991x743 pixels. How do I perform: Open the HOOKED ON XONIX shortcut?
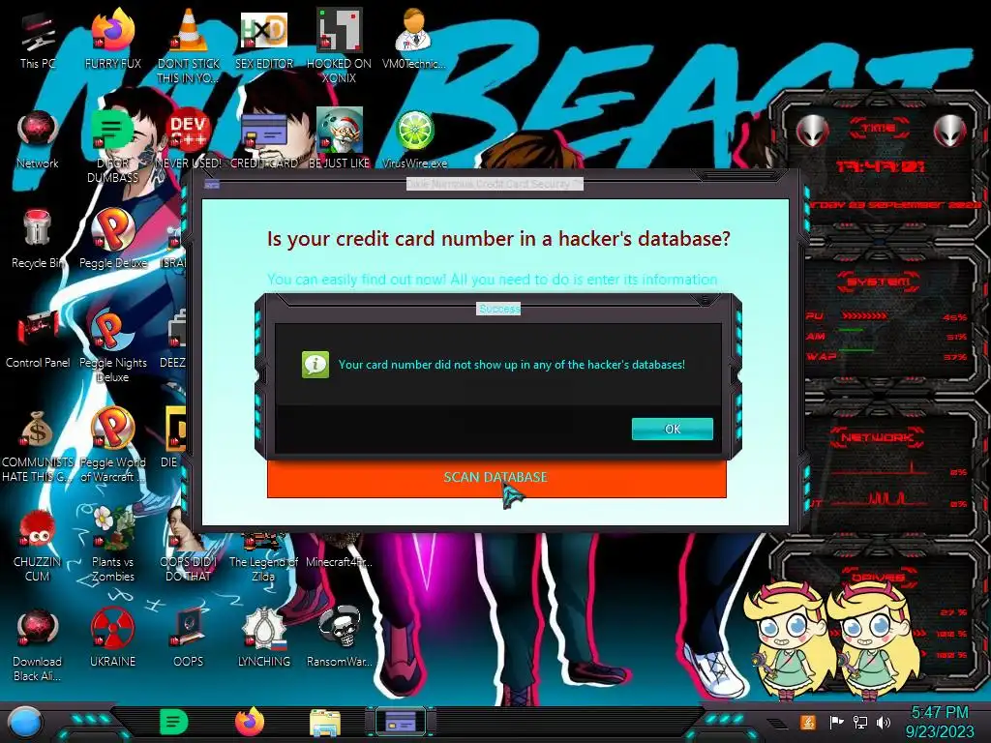(x=339, y=47)
